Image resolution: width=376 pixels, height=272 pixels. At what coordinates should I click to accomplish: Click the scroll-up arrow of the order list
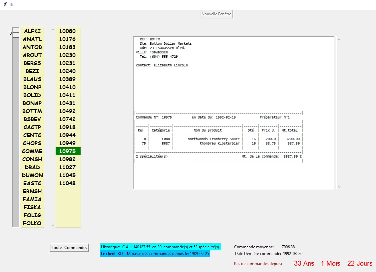[x=53, y=29]
